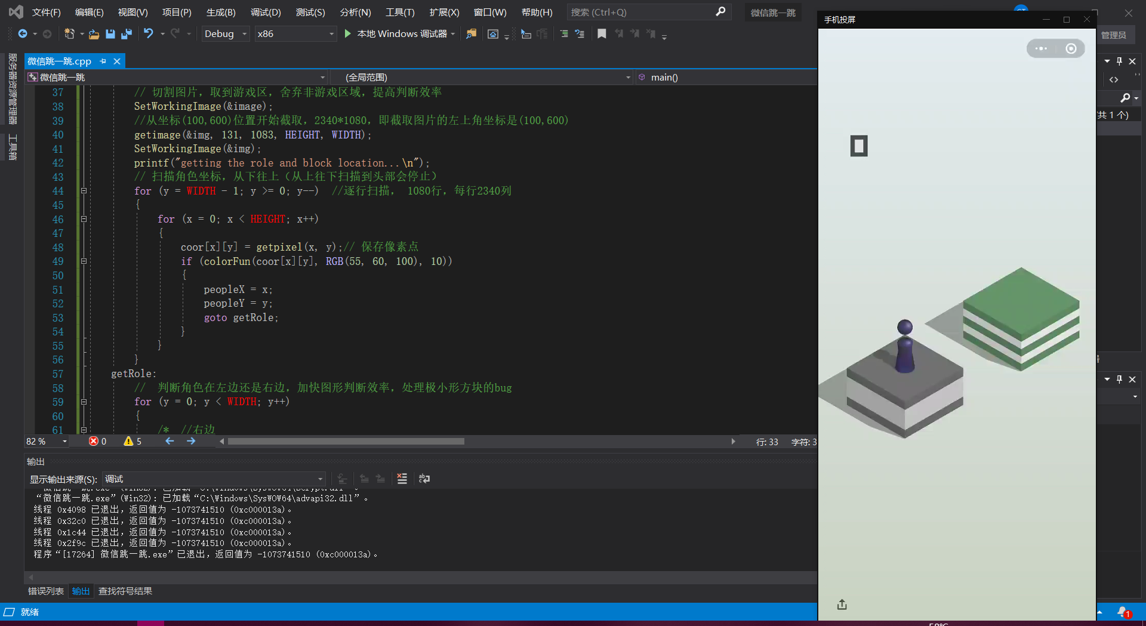Click the New Project toolbar icon
This screenshot has width=1146, height=626.
[x=70, y=34]
